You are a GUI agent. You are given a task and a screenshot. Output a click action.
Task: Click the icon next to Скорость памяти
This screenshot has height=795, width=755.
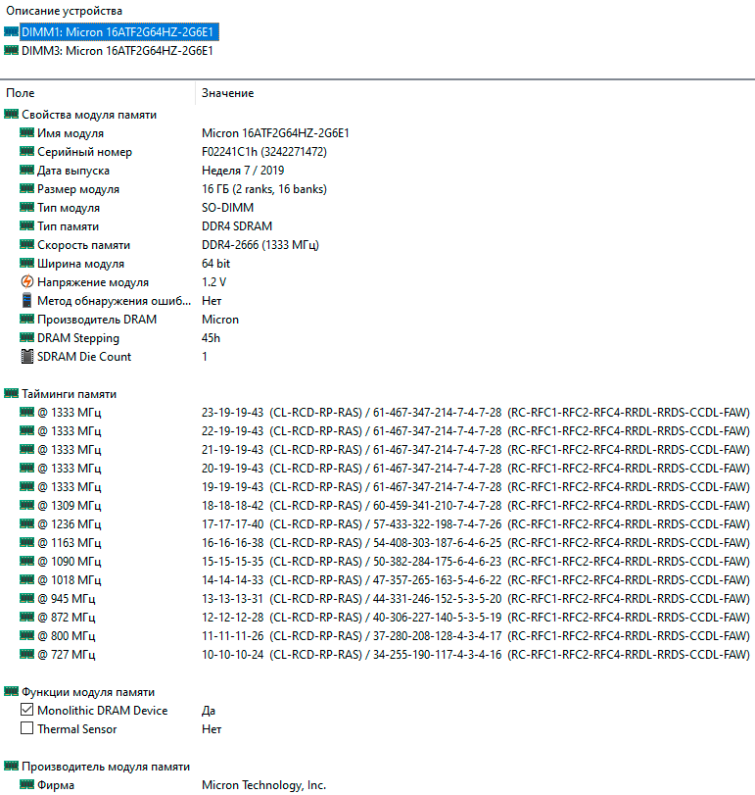click(x=26, y=245)
